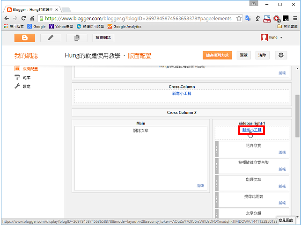Grab the 按播放鍵欣賞音樂 drag handle
The height and width of the screenshot is (226, 301).
[x=217, y=166]
